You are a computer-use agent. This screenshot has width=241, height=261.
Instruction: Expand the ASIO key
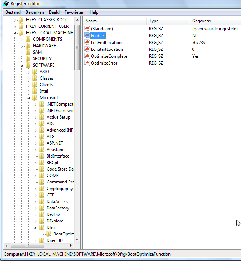coord(29,72)
